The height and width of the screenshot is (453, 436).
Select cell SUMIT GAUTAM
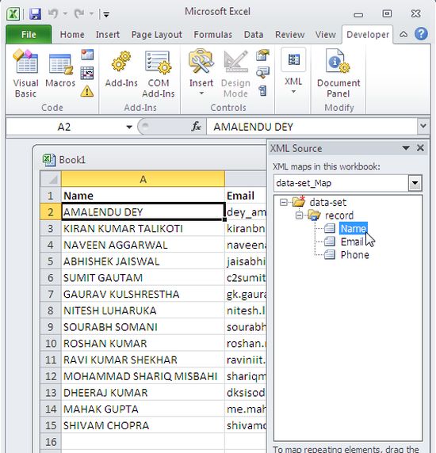pos(143,278)
